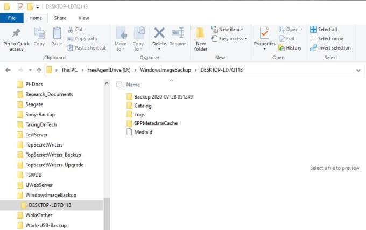This screenshot has width=366, height=230.
Task: Open the Easy access dropdown
Action: pos(229,39)
